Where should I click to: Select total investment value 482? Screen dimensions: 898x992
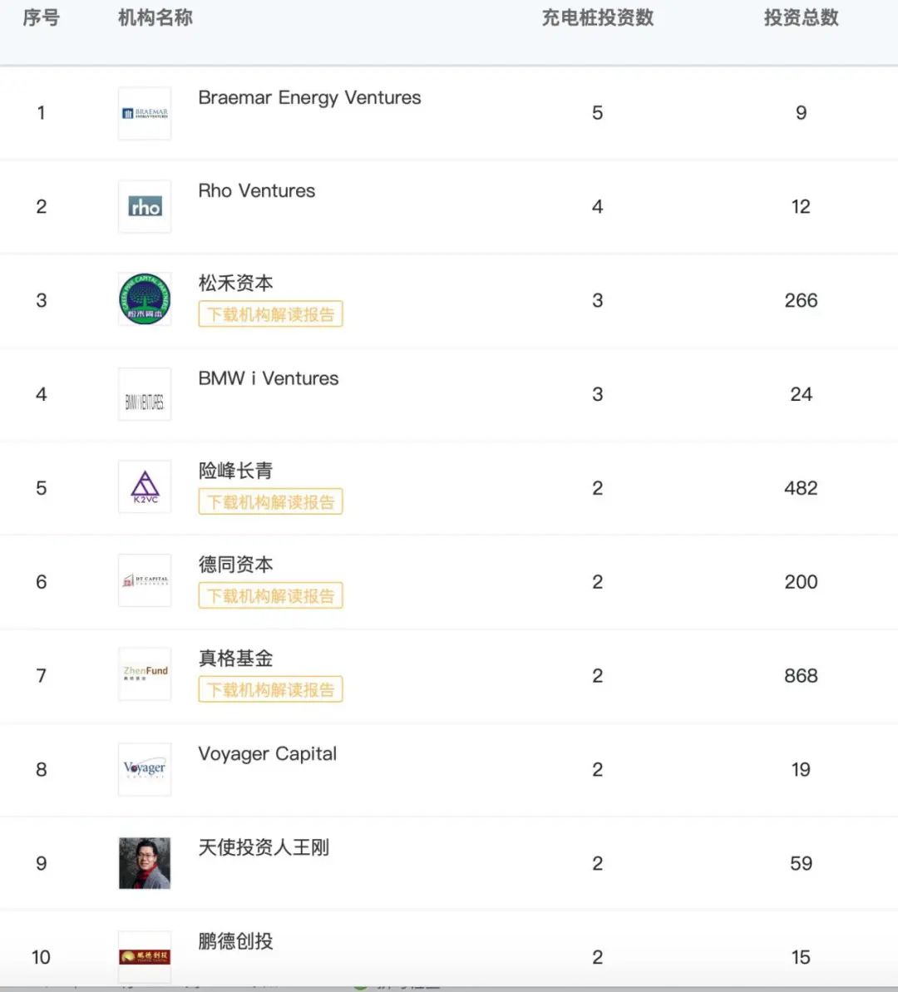click(x=802, y=488)
